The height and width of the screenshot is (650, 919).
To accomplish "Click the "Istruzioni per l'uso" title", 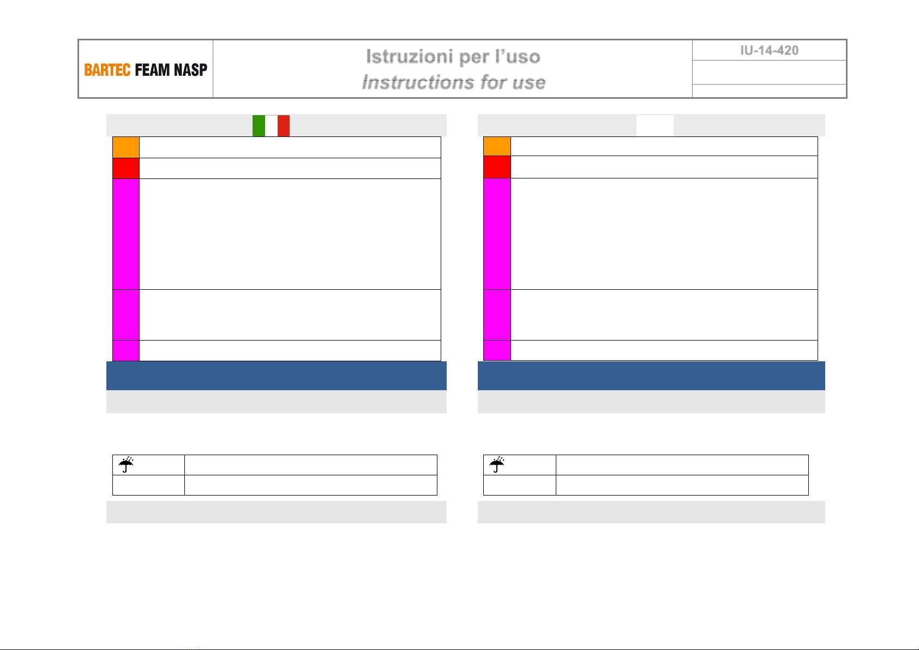I will (x=453, y=56).
